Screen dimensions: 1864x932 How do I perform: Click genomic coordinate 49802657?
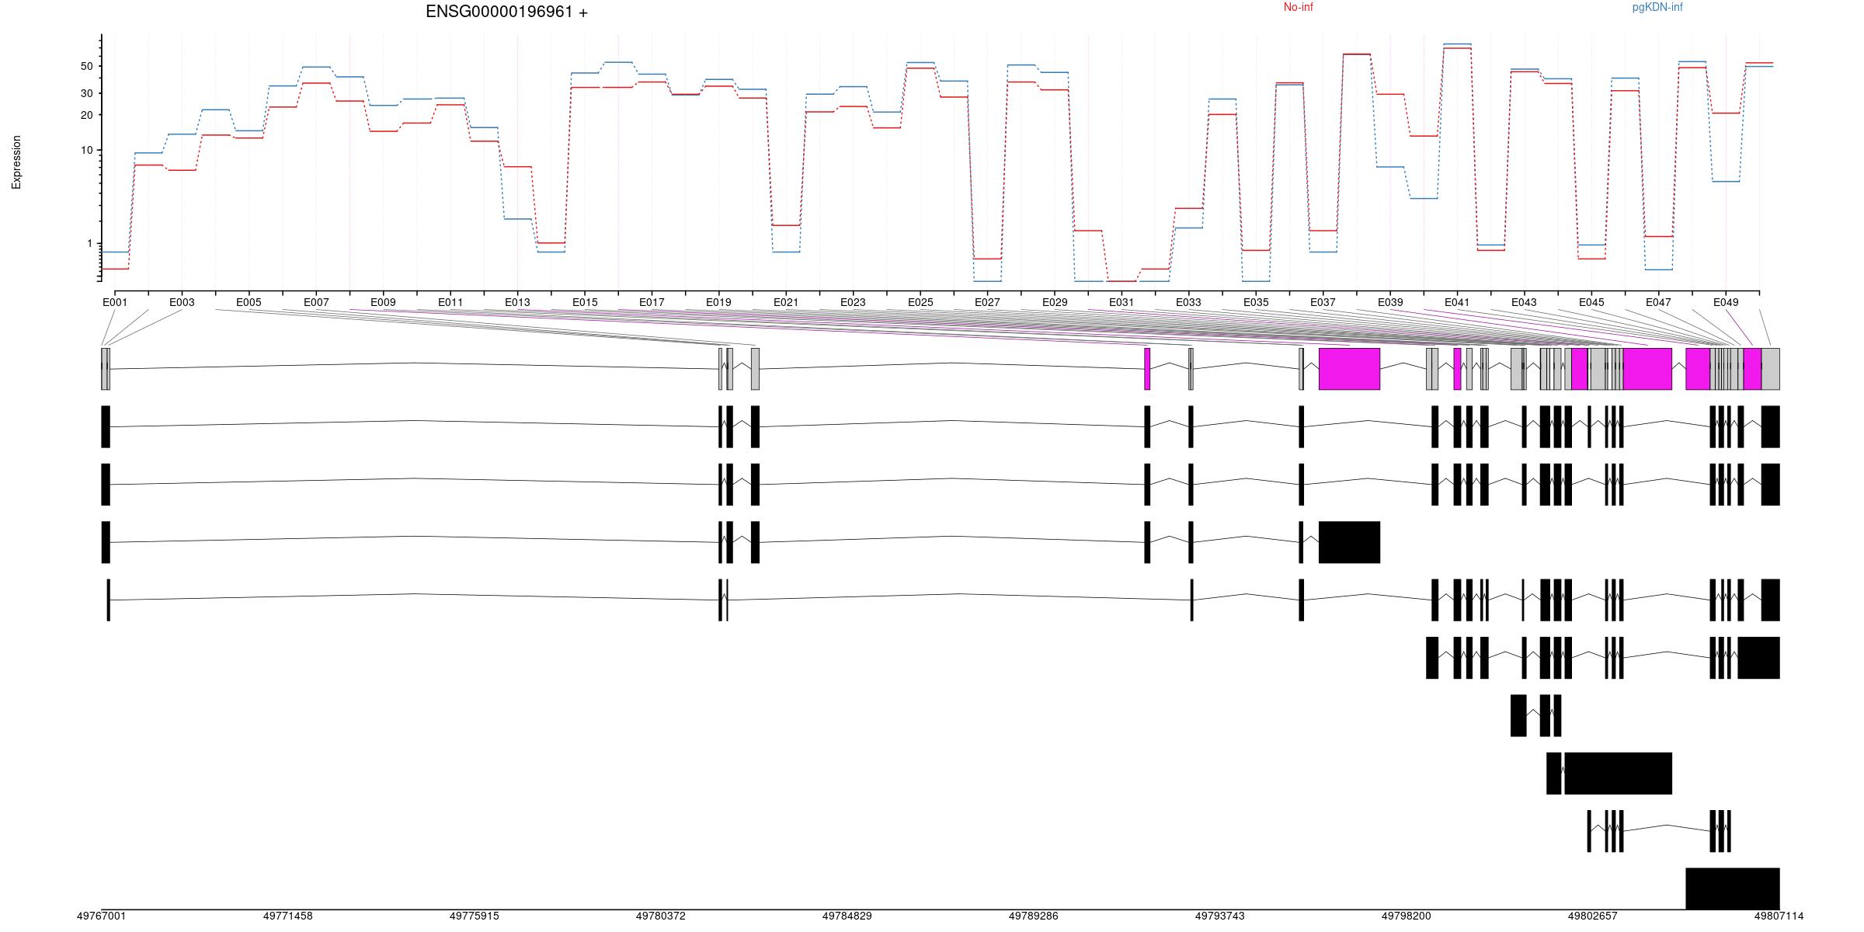click(1592, 916)
